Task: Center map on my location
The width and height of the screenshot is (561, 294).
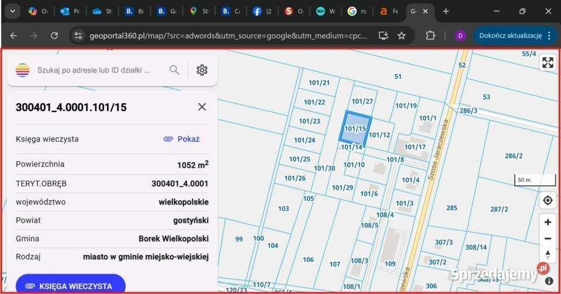Action: point(548,200)
